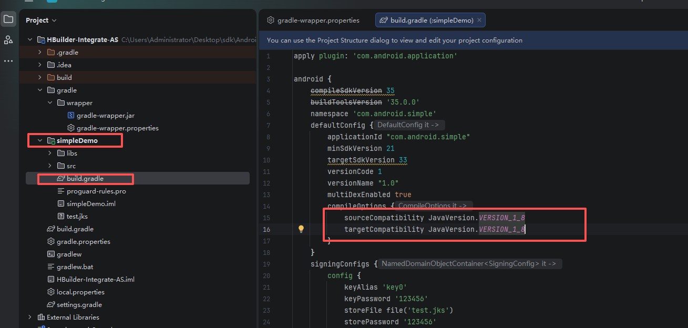Click the libs folder icon
The width and height of the screenshot is (688, 328).
tap(61, 153)
